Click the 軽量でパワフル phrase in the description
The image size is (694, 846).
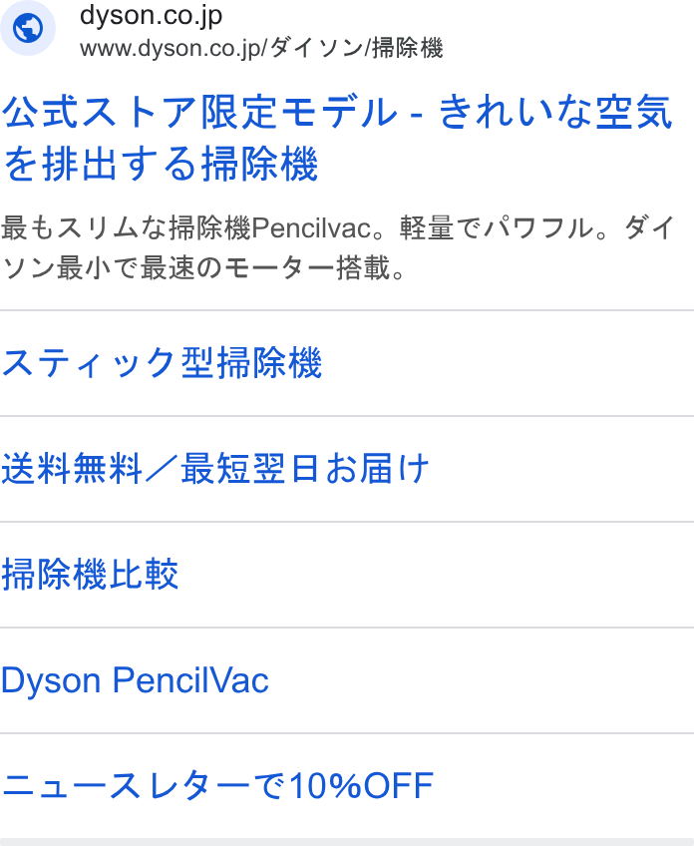tap(496, 227)
